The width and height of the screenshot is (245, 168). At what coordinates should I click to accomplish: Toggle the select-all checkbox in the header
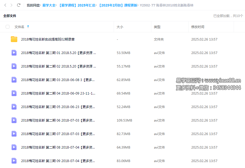point(8,27)
